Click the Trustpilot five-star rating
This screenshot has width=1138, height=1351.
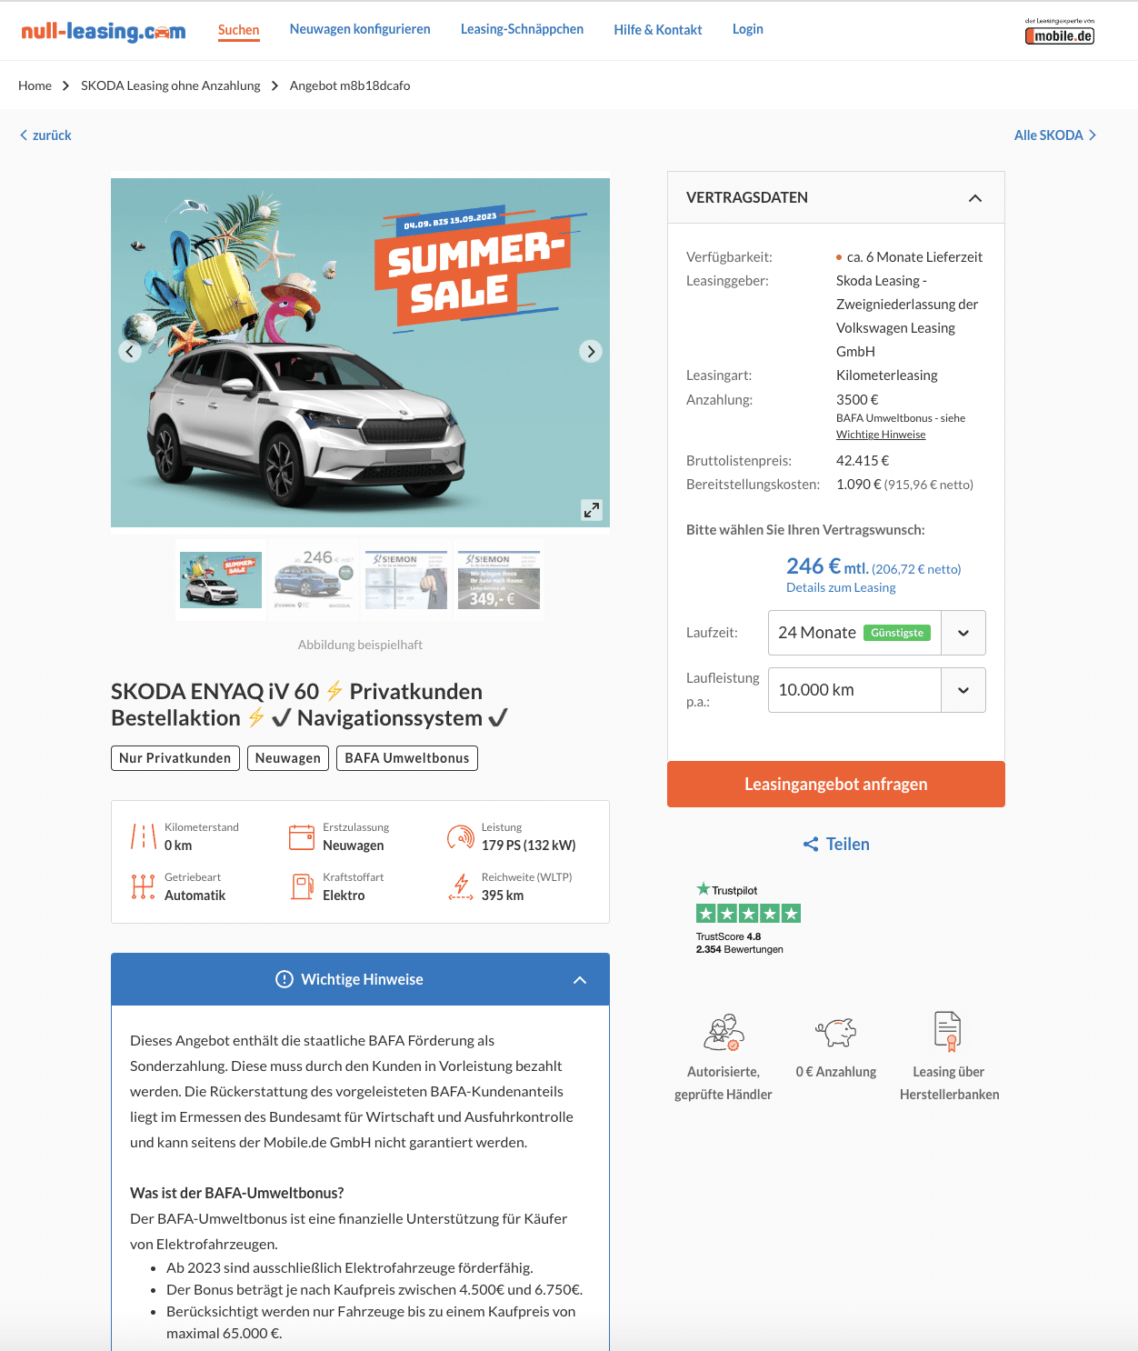coord(748,914)
